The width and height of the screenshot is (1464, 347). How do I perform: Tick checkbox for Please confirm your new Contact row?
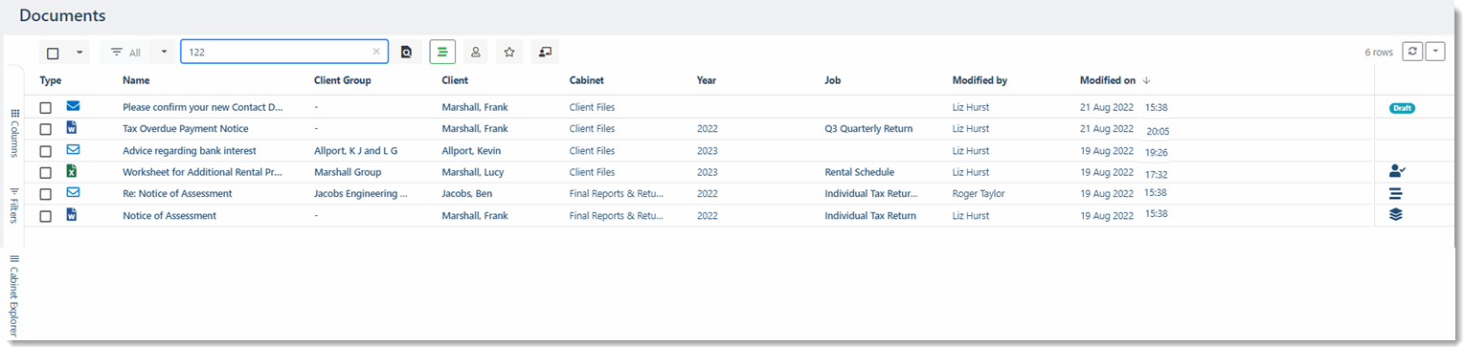[45, 108]
